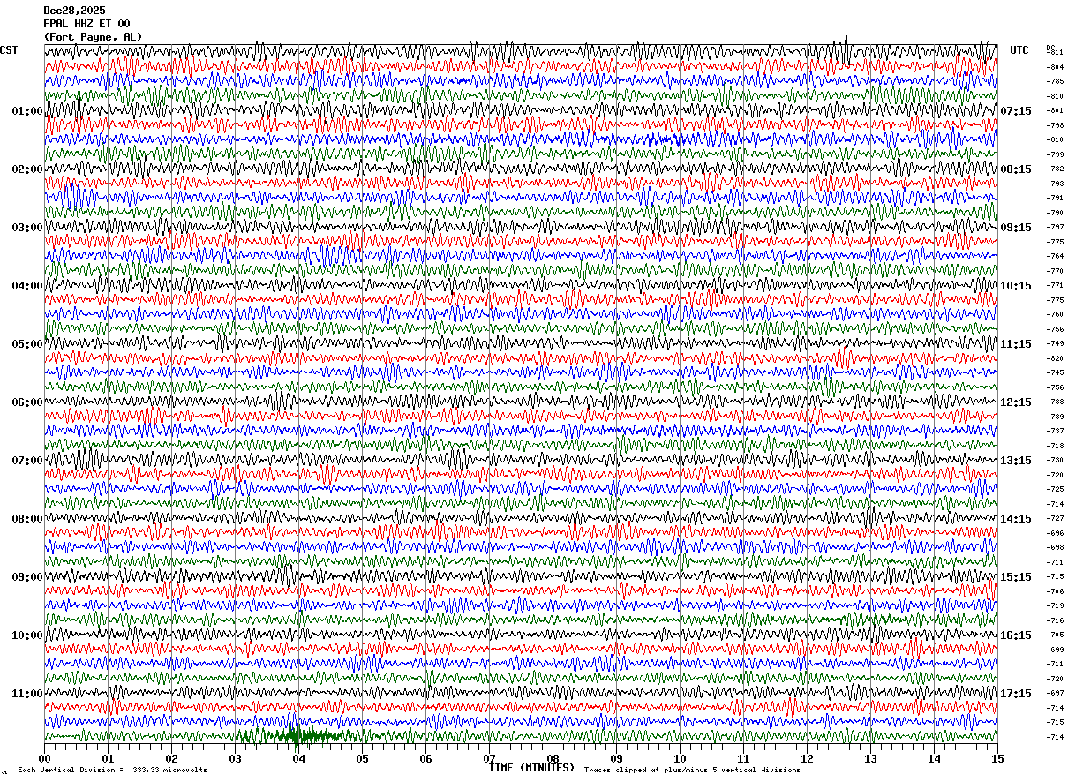Click minute 12 on the time axis
This screenshot has width=1068, height=782.
point(807,758)
